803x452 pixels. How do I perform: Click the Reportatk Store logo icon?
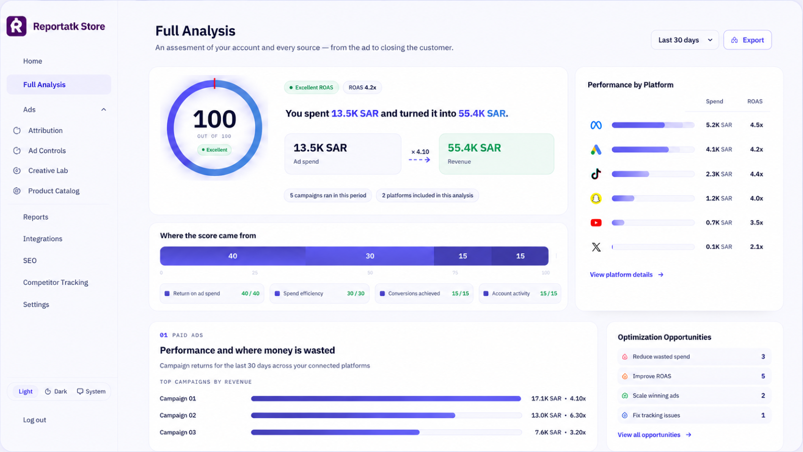click(x=17, y=26)
